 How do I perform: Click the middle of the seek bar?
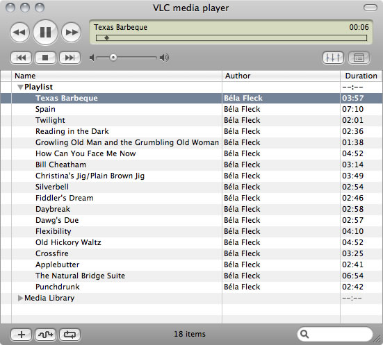click(231, 37)
